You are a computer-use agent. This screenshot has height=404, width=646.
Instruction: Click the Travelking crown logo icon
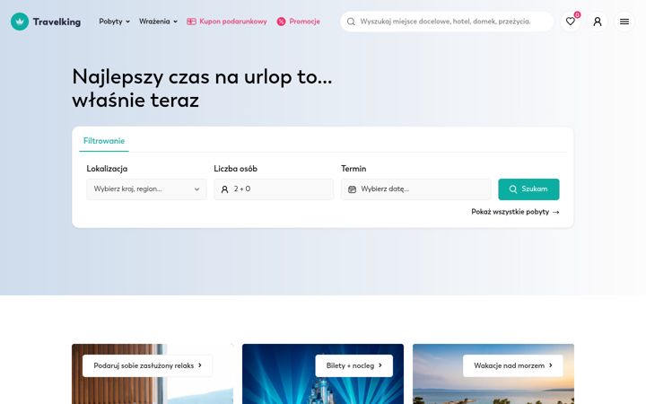click(20, 22)
